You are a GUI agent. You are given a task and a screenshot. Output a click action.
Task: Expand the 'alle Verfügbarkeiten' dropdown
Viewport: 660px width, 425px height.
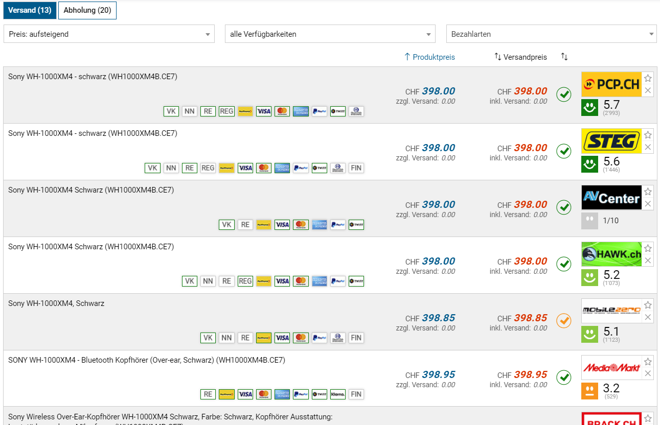pos(330,34)
